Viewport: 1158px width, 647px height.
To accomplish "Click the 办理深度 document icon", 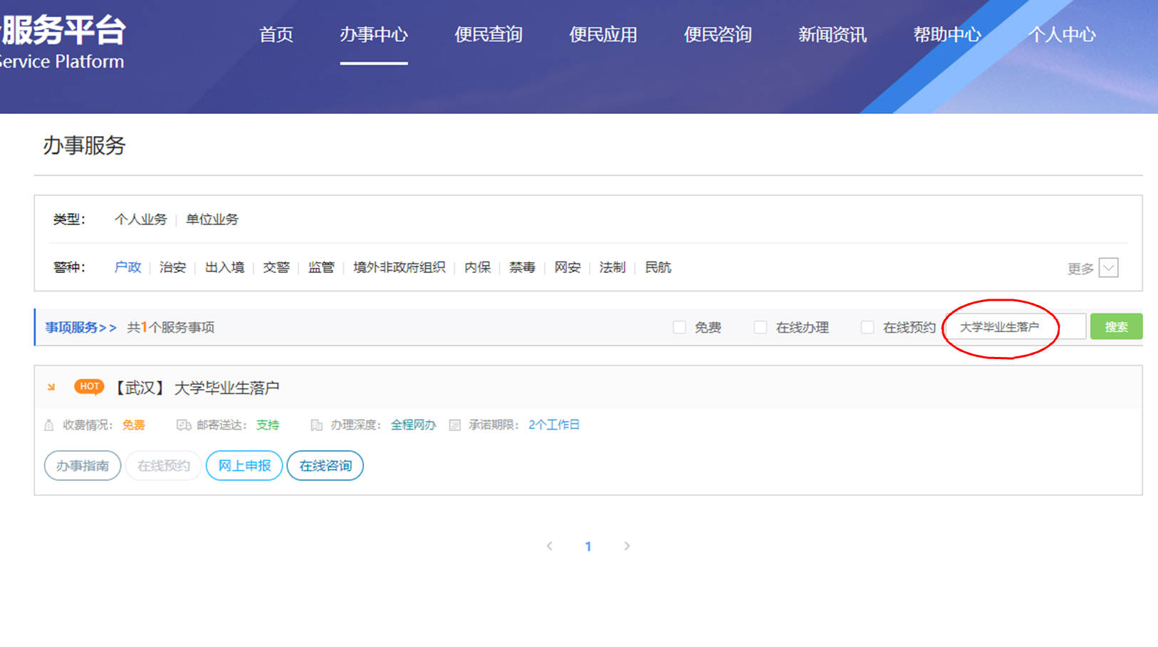I will (x=316, y=425).
